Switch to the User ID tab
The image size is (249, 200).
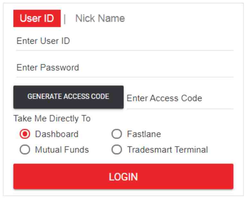37,19
